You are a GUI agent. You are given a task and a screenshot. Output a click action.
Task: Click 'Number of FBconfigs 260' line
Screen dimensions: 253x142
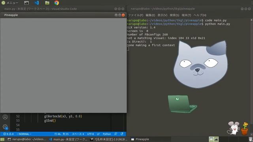click(147, 34)
